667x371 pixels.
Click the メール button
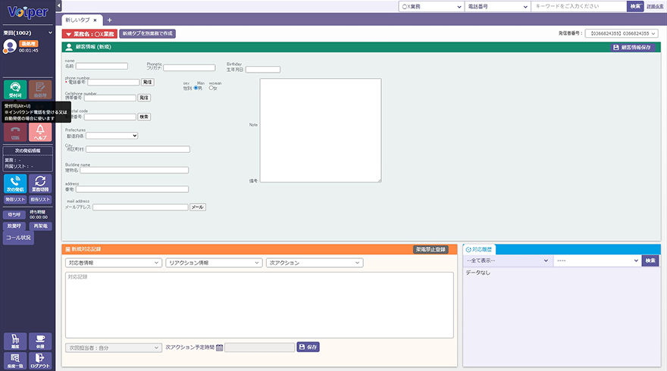(x=198, y=207)
